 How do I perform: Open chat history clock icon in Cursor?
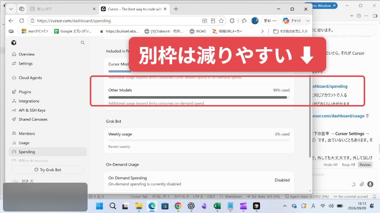pyautogui.click(x=359, y=16)
